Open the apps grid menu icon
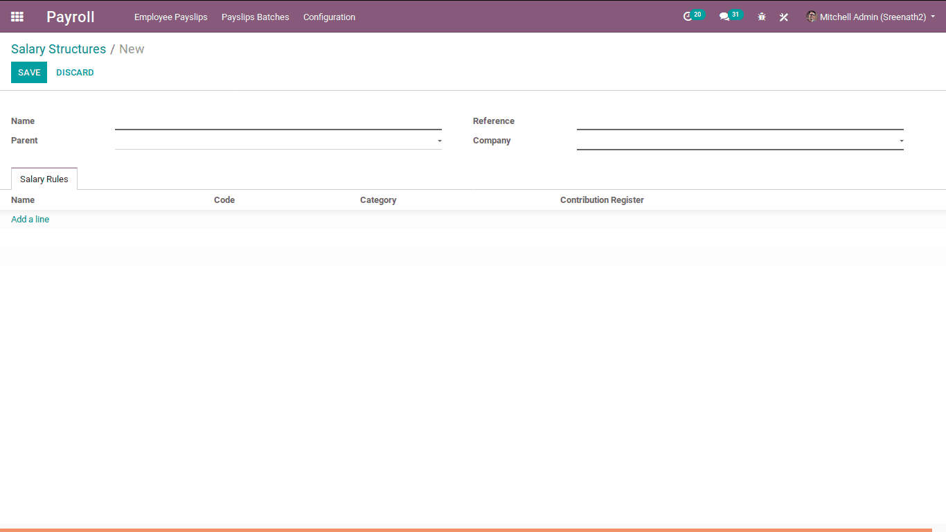 [17, 17]
